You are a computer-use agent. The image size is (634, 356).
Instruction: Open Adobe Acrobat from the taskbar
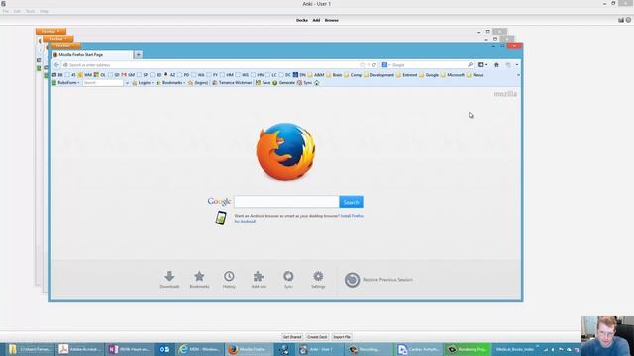pyautogui.click(x=79, y=349)
